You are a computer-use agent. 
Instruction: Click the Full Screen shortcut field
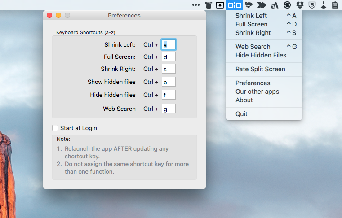[169, 57]
